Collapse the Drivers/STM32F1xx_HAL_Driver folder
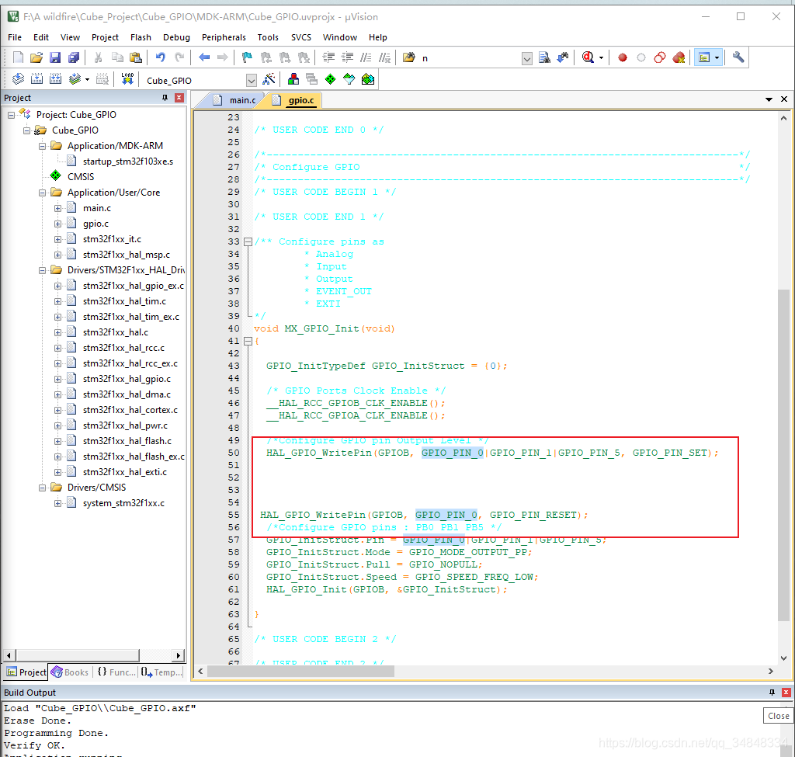Viewport: 795px width, 757px height. point(43,270)
